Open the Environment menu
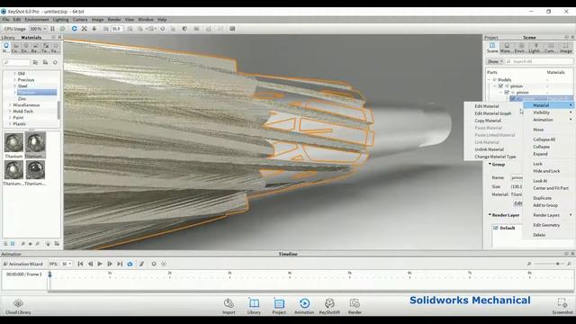The image size is (576, 324). coord(37,20)
